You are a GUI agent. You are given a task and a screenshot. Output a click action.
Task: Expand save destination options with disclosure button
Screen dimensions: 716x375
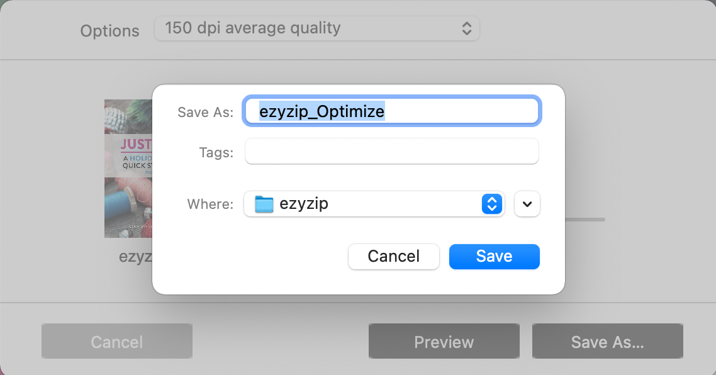click(x=527, y=203)
